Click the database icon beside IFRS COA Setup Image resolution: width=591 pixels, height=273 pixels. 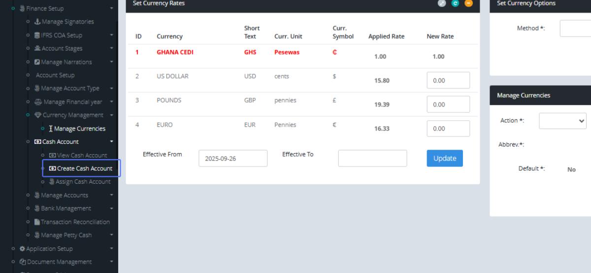(x=37, y=35)
